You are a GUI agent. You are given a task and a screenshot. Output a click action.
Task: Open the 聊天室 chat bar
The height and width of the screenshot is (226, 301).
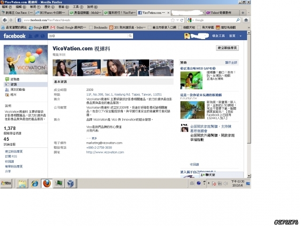click(221, 175)
